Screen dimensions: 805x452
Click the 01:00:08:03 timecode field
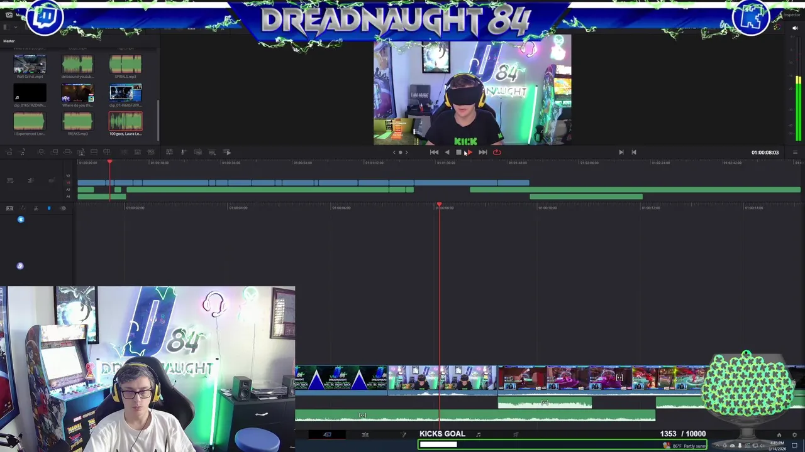765,153
